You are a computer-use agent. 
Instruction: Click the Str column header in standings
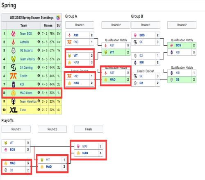coord(59,25)
